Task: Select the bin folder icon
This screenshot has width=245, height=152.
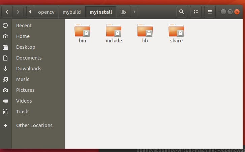Action: click(82, 30)
